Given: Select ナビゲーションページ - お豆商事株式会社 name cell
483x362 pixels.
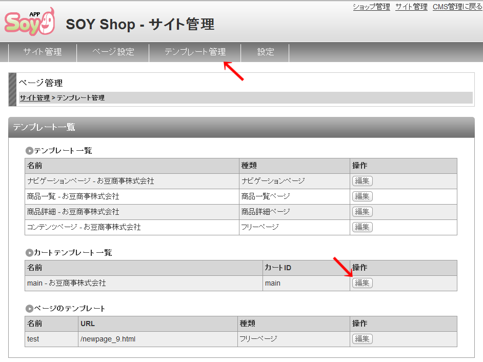Looking at the screenshot, I should 132,181.
